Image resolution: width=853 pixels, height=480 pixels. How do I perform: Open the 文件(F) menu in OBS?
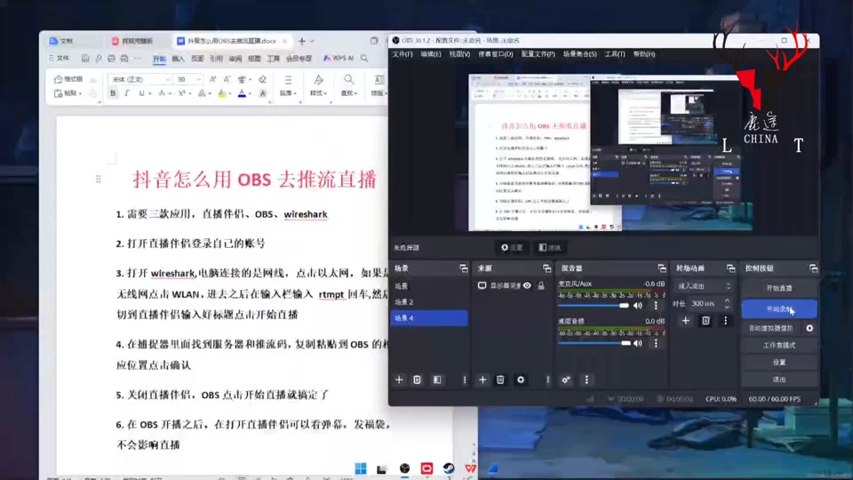tap(403, 54)
